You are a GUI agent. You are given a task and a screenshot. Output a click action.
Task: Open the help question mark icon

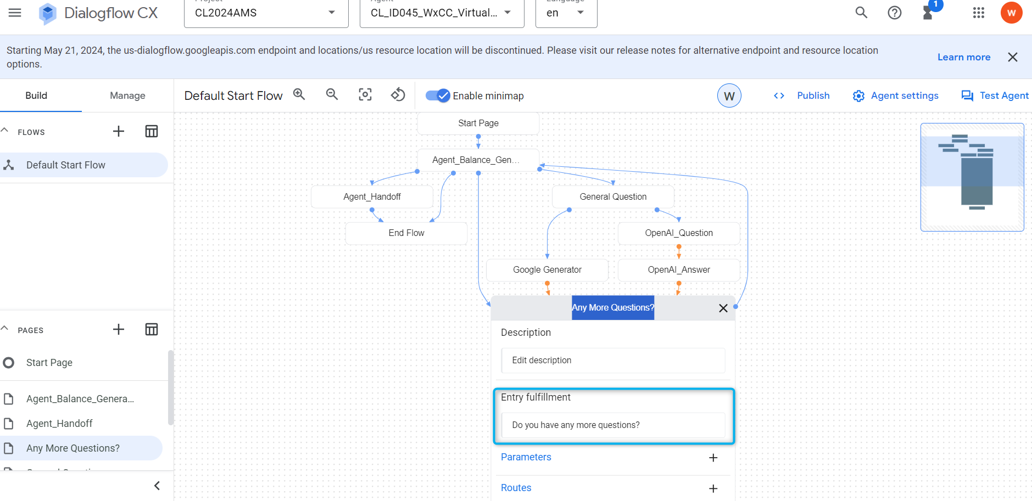point(895,13)
